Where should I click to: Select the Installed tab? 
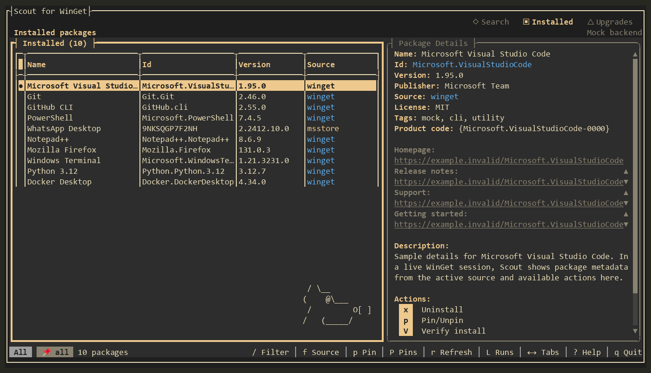[x=548, y=22]
